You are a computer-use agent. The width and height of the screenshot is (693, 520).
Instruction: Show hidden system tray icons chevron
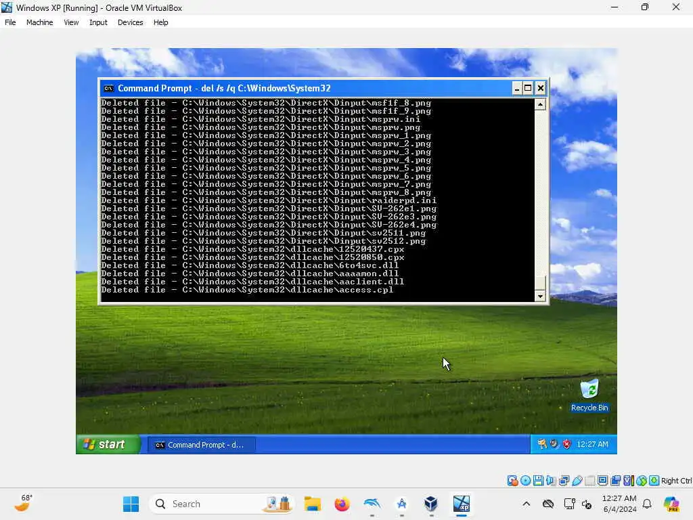click(526, 504)
